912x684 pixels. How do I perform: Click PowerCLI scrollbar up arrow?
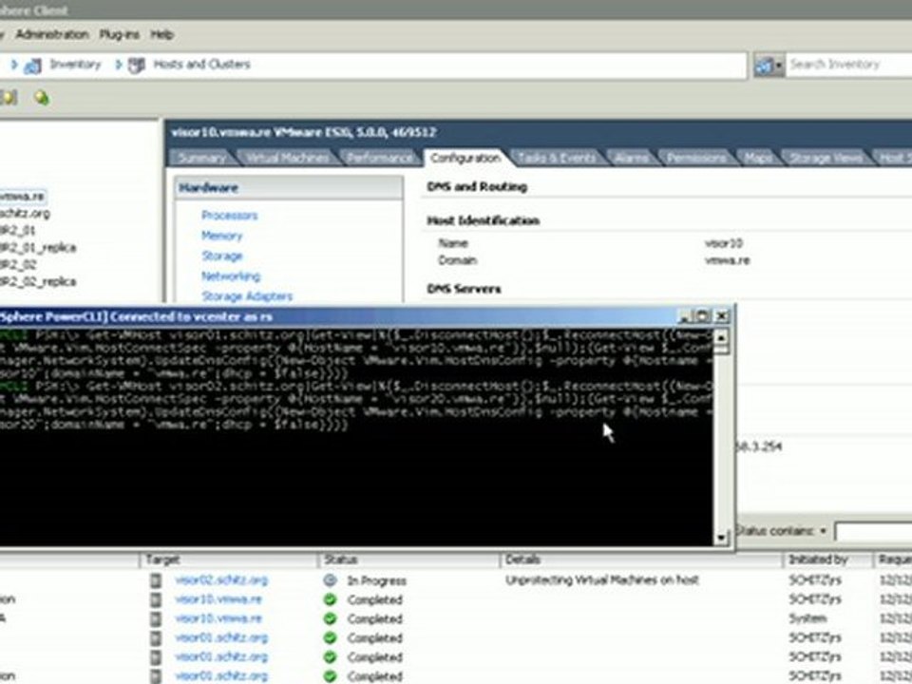pos(721,336)
